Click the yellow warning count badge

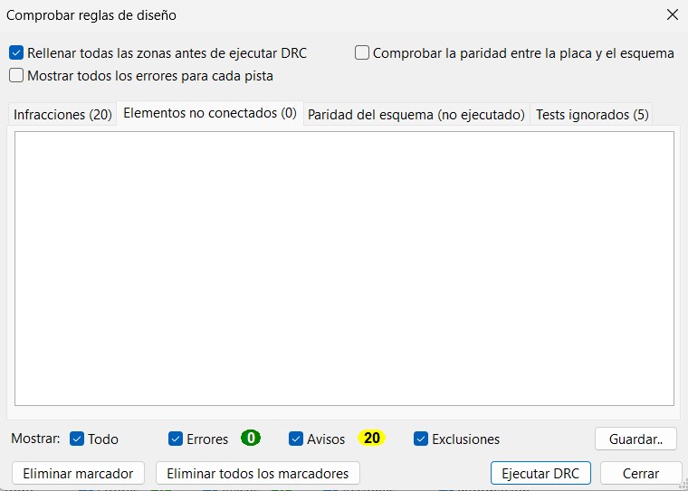point(371,439)
